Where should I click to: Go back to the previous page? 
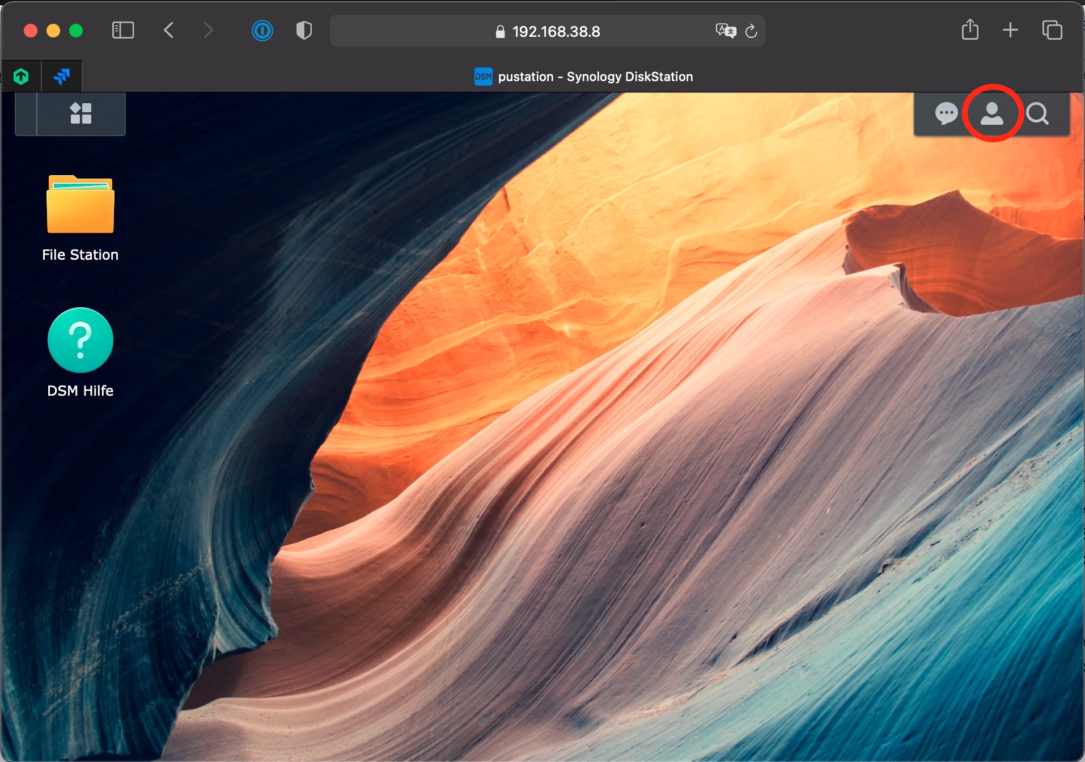[x=168, y=31]
